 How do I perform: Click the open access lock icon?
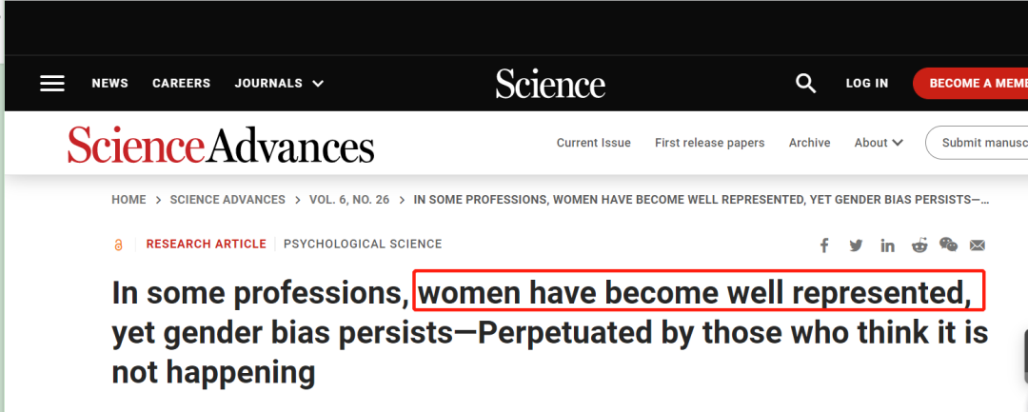[118, 245]
